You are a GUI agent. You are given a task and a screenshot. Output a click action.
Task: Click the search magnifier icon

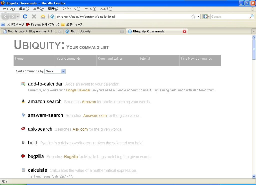pyautogui.click(x=251, y=16)
